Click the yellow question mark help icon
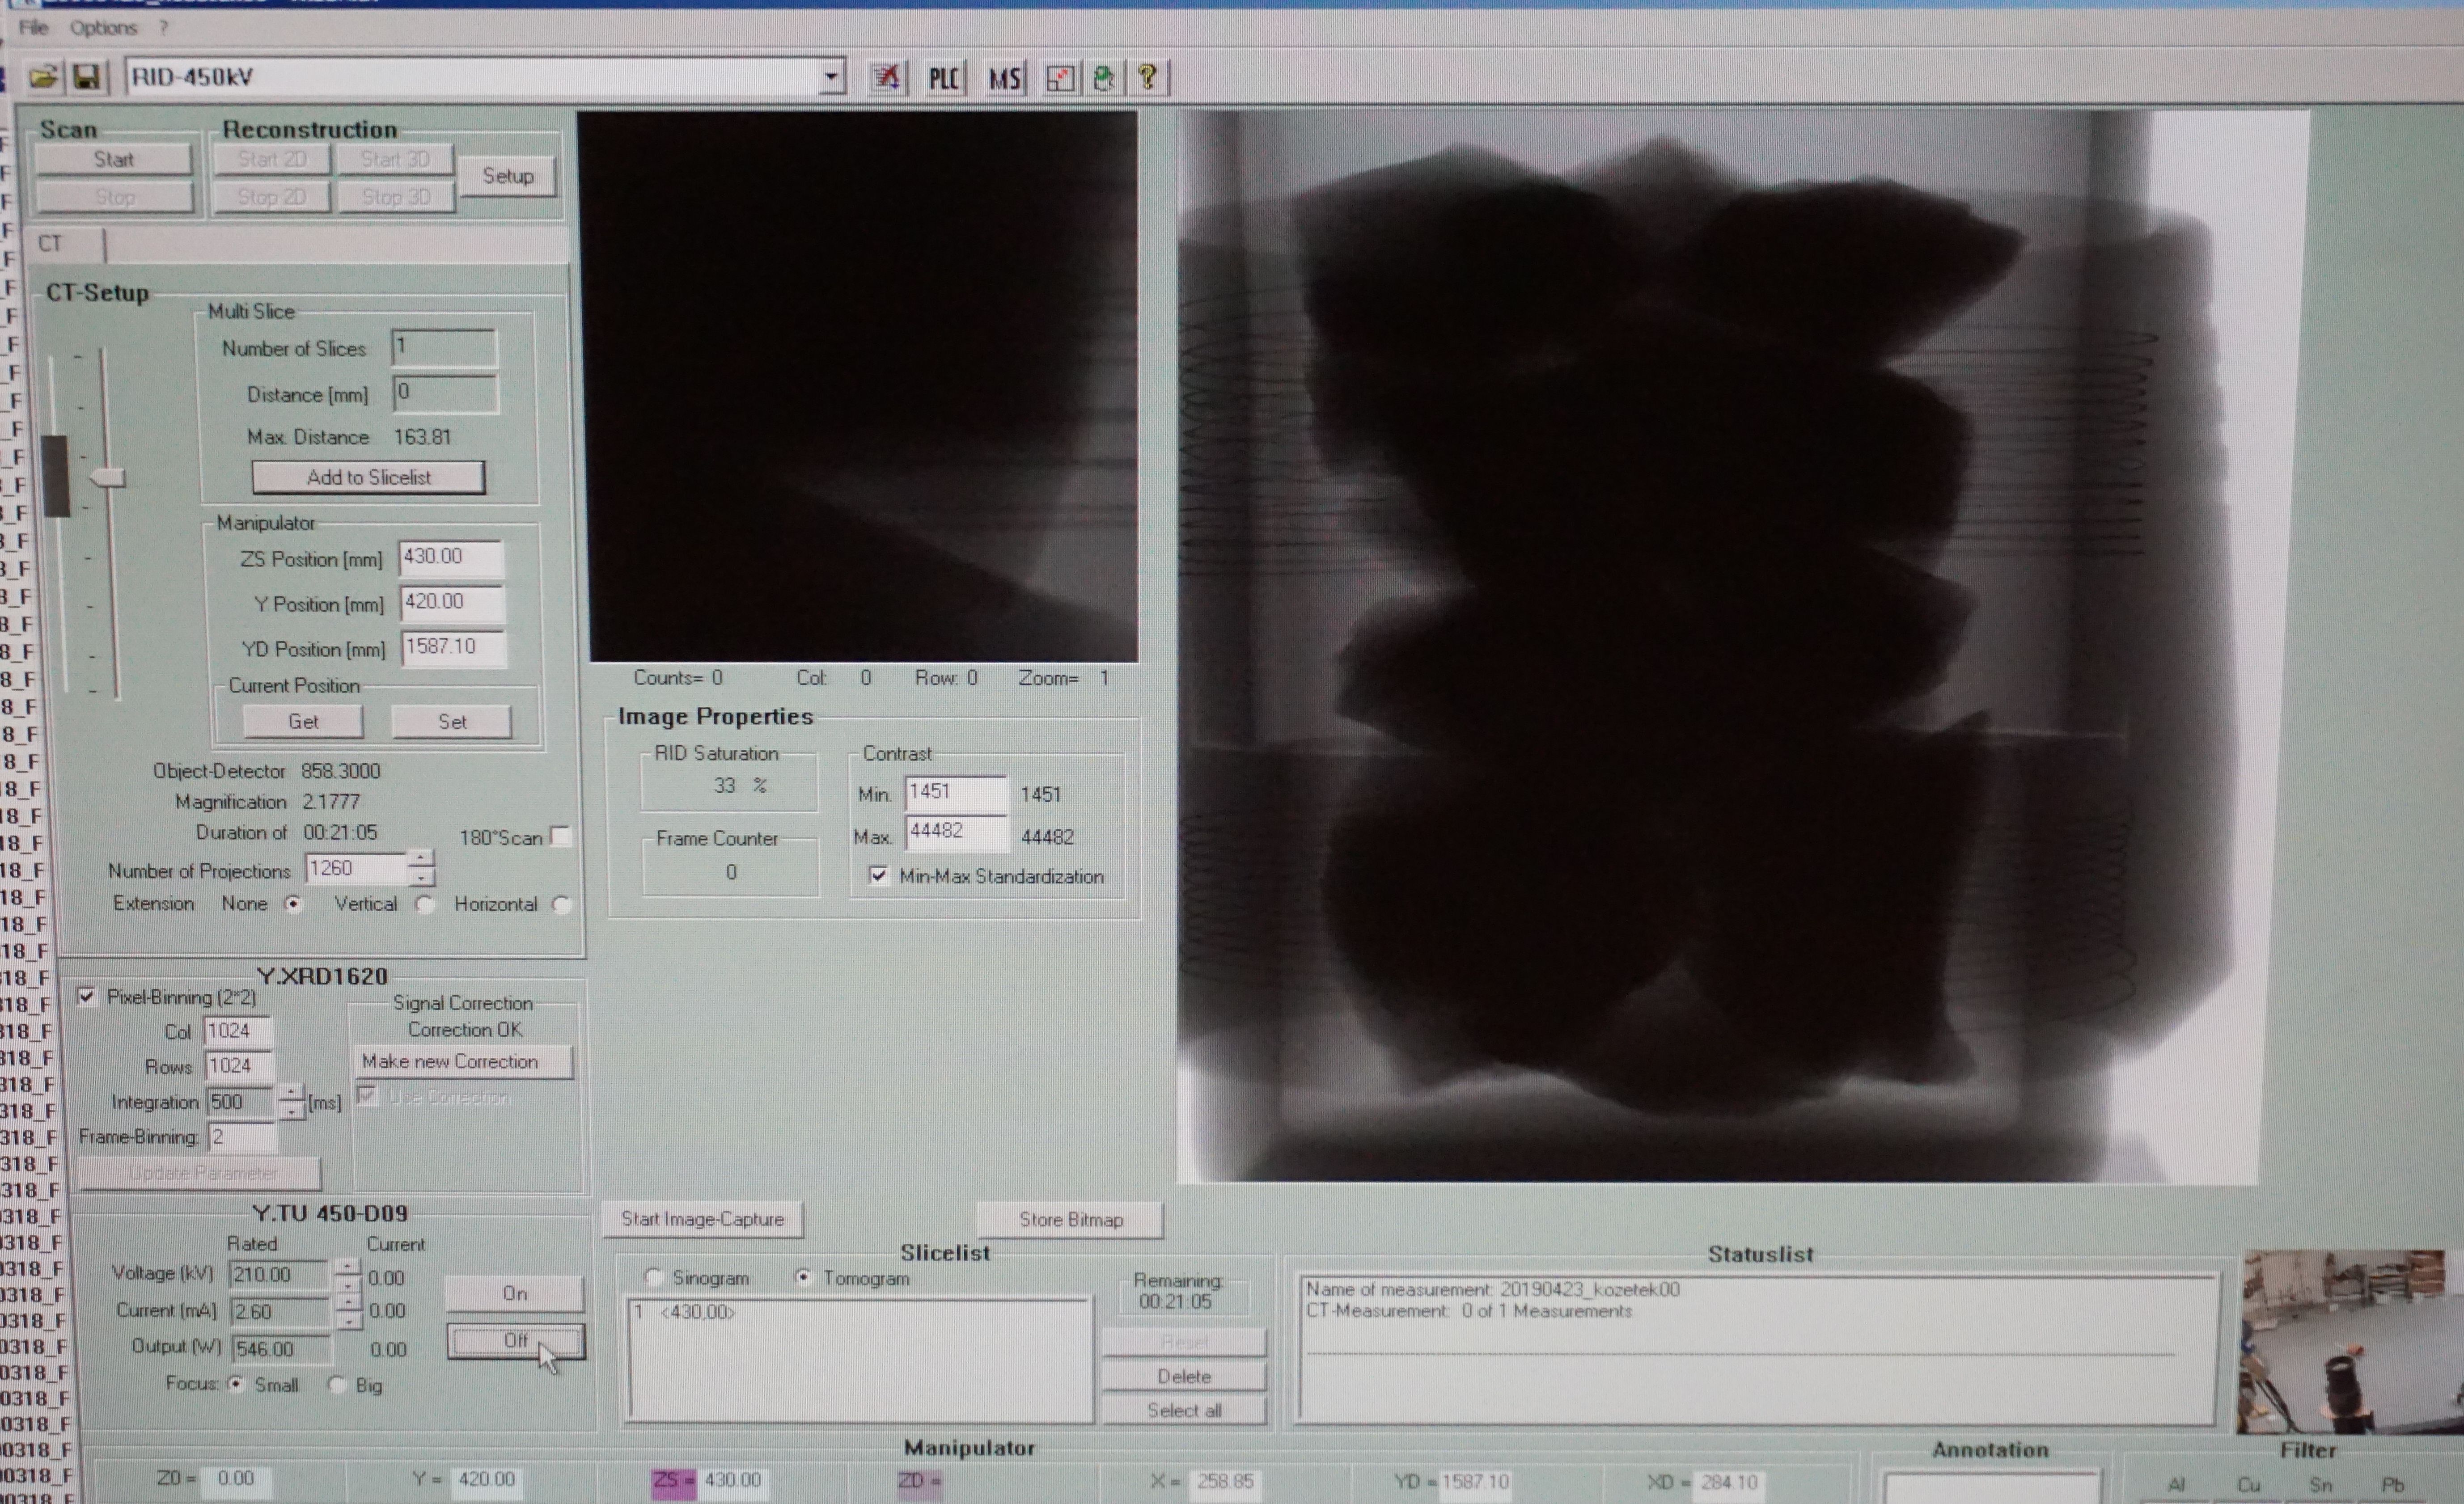 (x=1148, y=77)
